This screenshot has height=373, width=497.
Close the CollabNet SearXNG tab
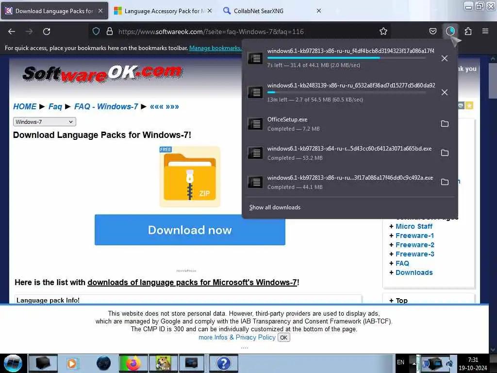(x=319, y=11)
